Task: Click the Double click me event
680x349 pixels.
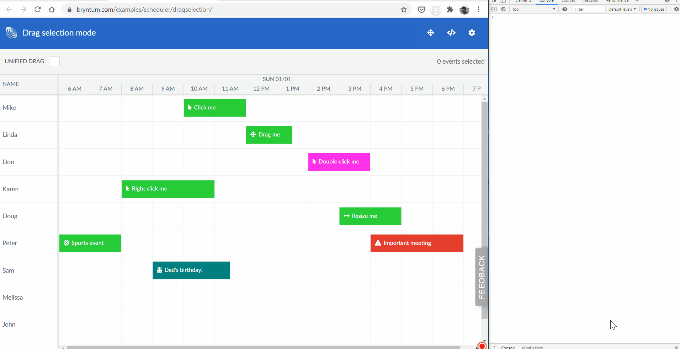Action: click(339, 162)
